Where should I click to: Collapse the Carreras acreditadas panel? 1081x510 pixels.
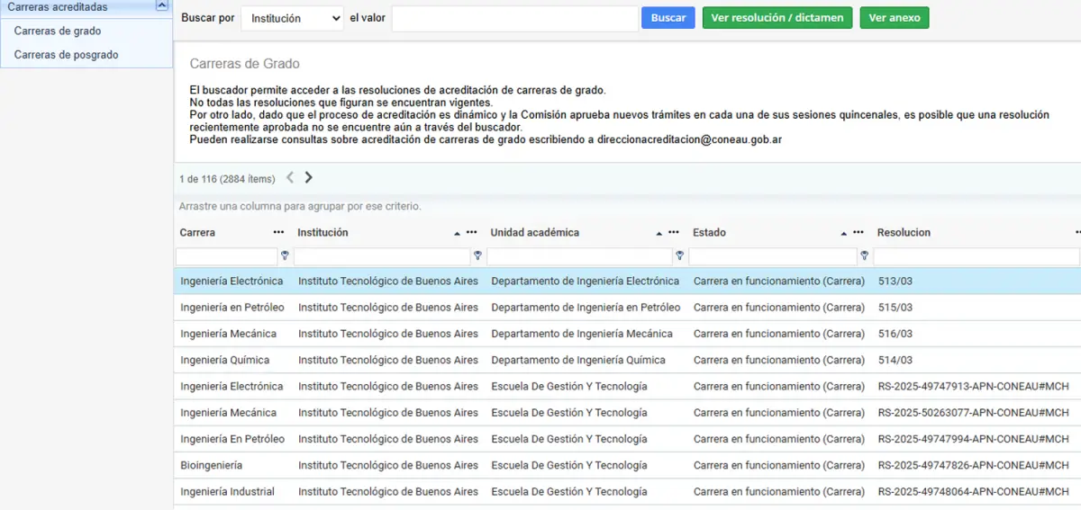click(x=162, y=5)
